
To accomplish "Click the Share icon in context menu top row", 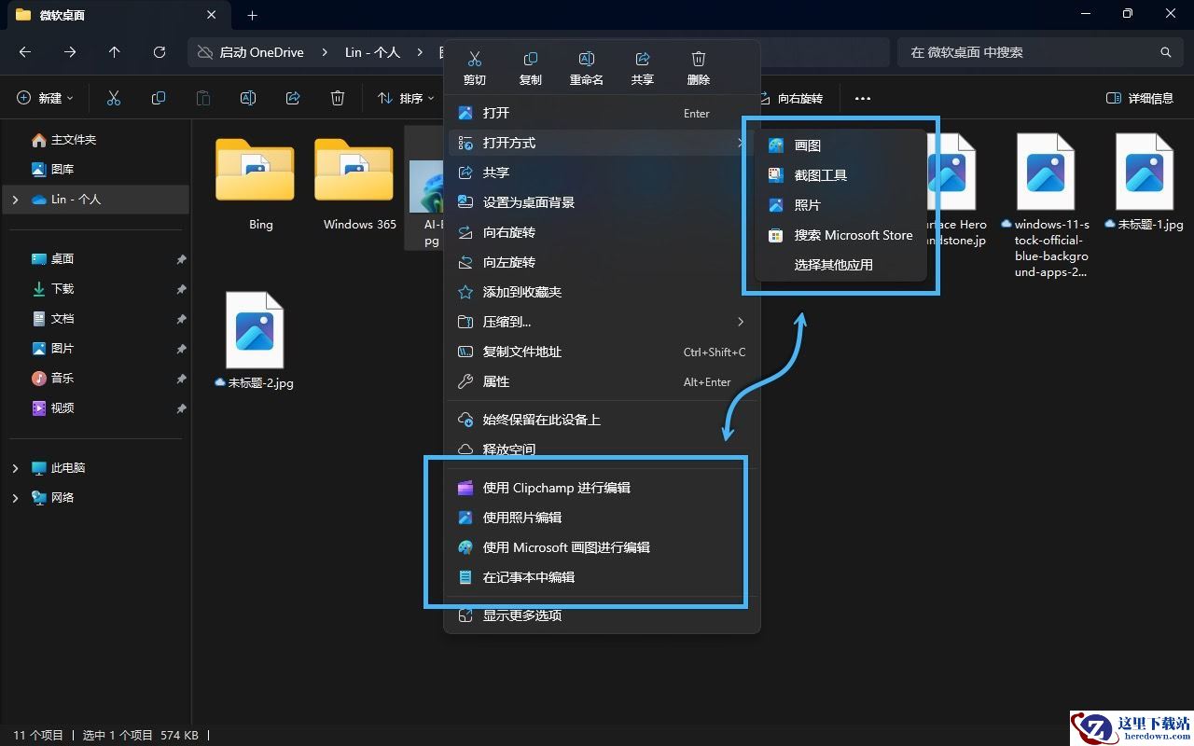I will 643,59.
